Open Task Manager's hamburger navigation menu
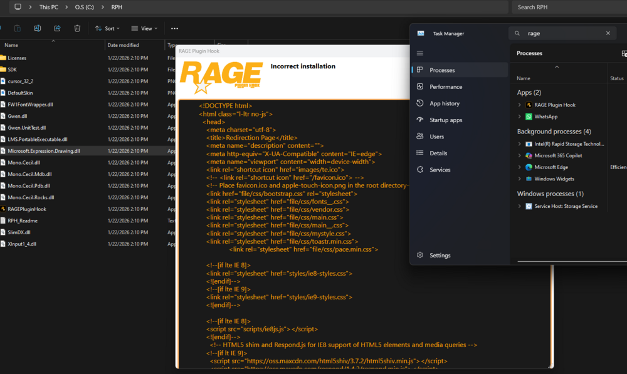This screenshot has width=627, height=374. (x=420, y=53)
